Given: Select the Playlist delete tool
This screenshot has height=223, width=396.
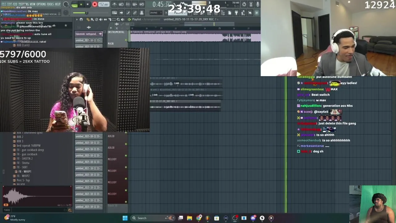Looking at the screenshot, I should pos(97,20).
